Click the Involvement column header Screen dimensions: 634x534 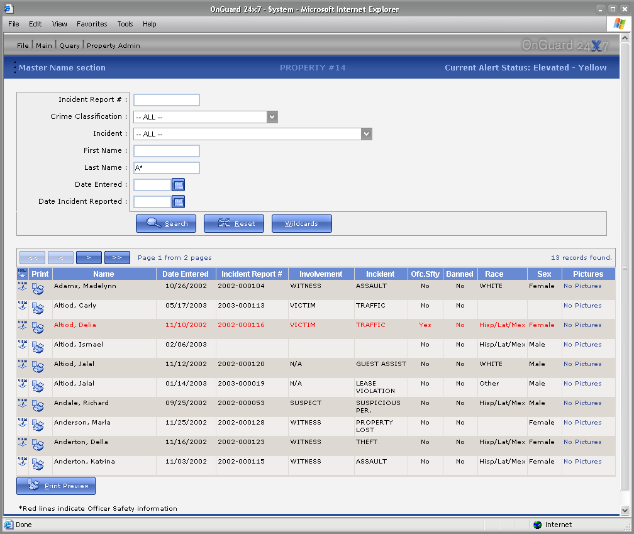tap(321, 274)
